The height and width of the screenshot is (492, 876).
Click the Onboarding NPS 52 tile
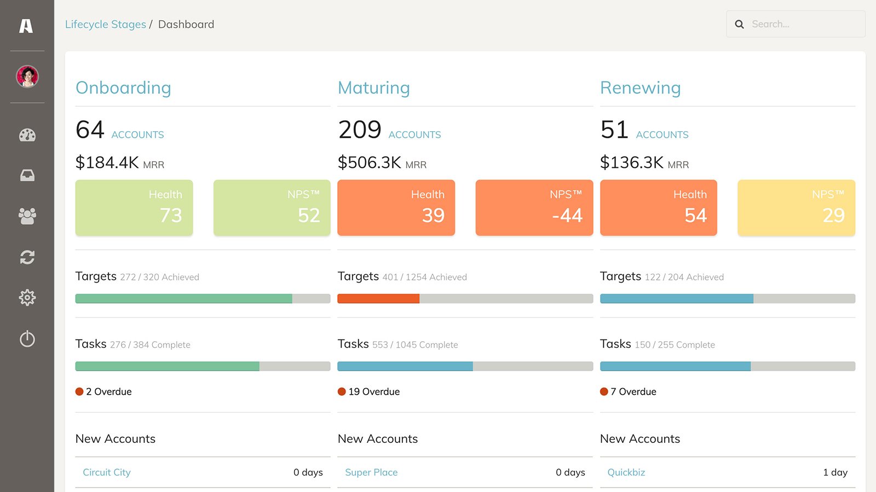pyautogui.click(x=272, y=207)
